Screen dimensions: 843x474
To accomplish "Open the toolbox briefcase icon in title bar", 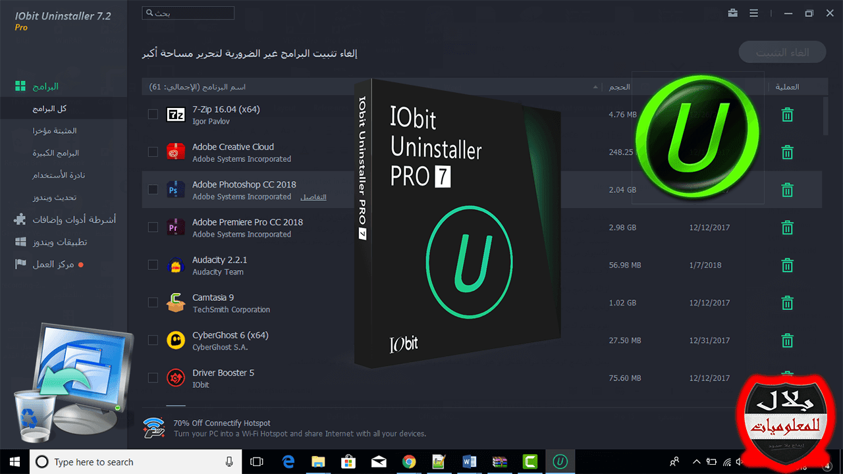I will click(x=732, y=13).
